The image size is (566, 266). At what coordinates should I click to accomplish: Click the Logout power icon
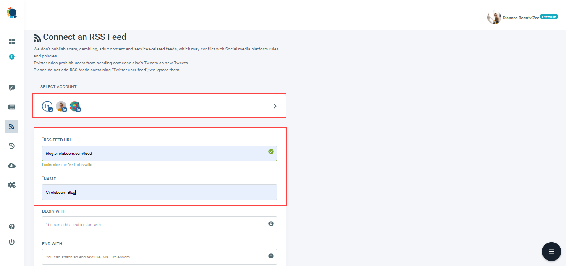click(12, 242)
